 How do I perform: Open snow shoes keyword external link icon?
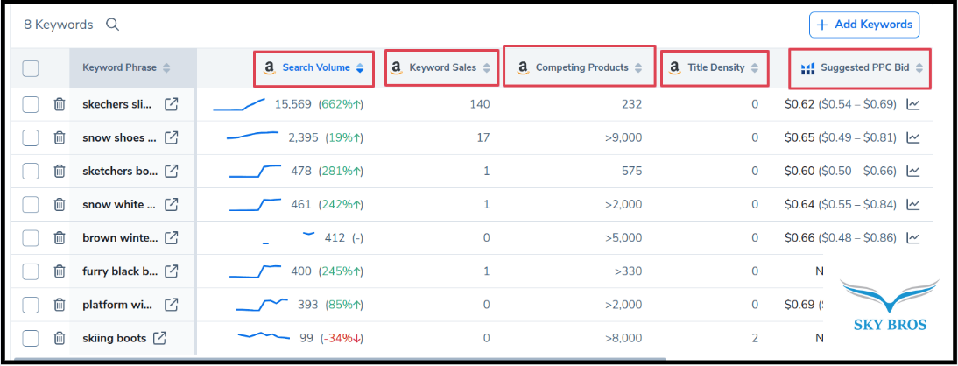(172, 138)
